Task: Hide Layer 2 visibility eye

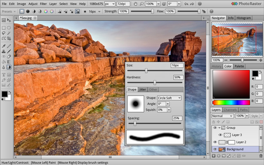Action: 215,142
